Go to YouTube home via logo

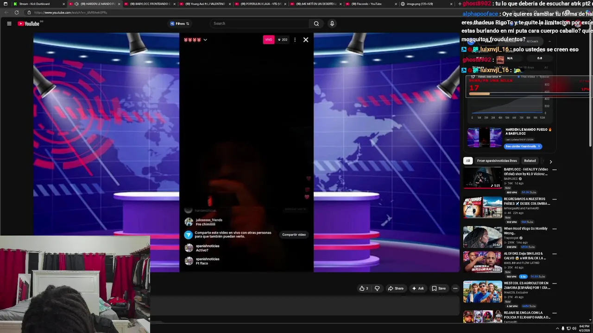tap(29, 24)
